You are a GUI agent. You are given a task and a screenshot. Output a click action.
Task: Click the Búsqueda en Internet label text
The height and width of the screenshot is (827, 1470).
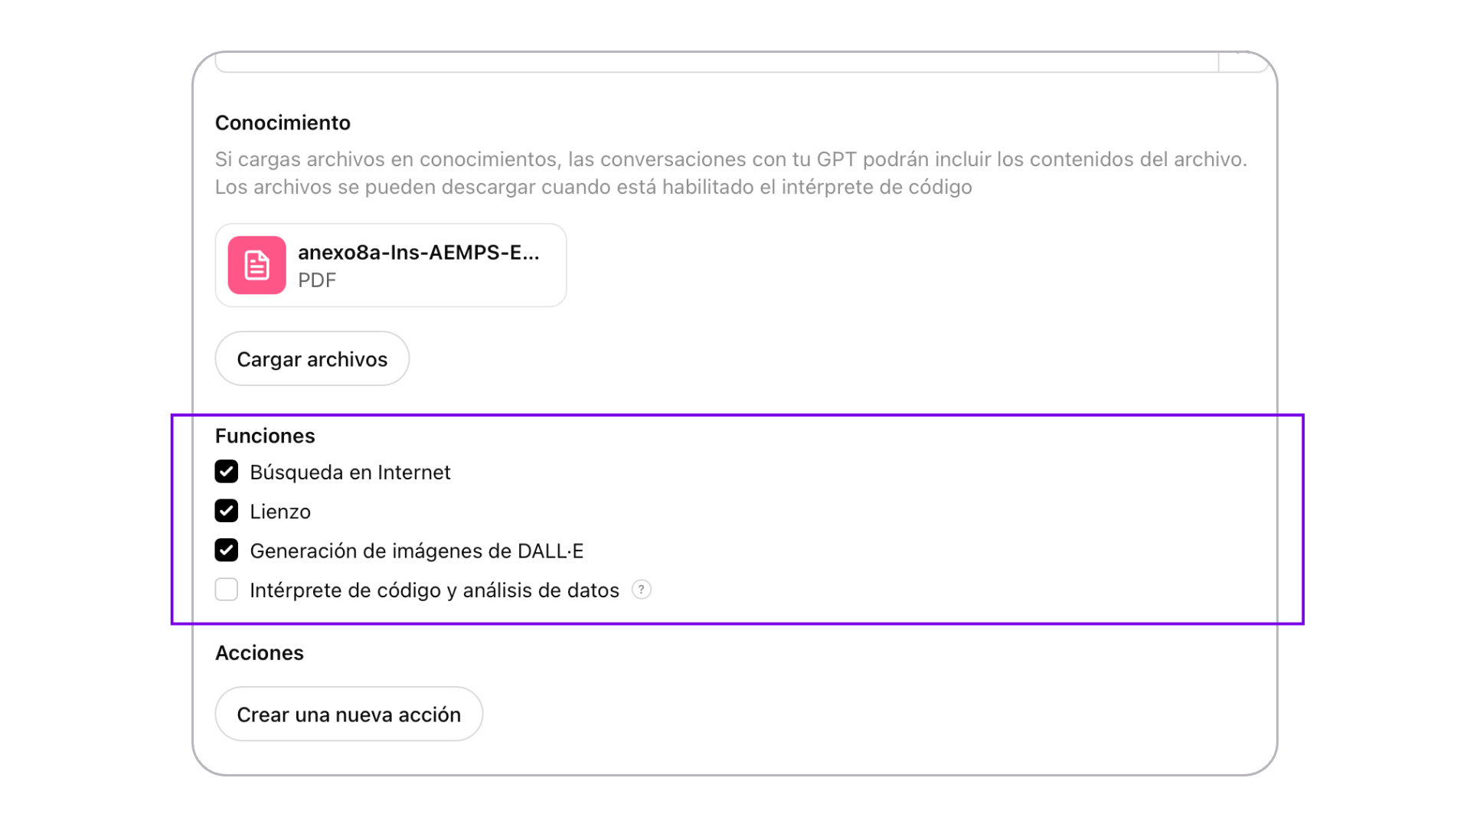pyautogui.click(x=350, y=472)
